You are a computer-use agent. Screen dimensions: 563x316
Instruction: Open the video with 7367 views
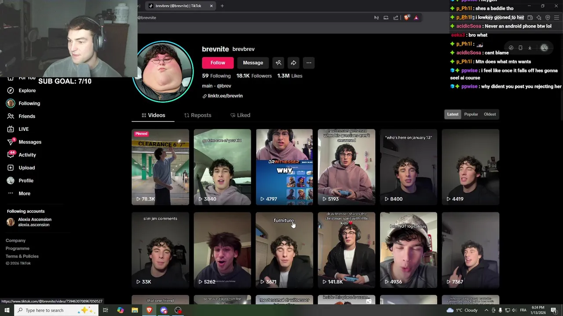coord(471,250)
